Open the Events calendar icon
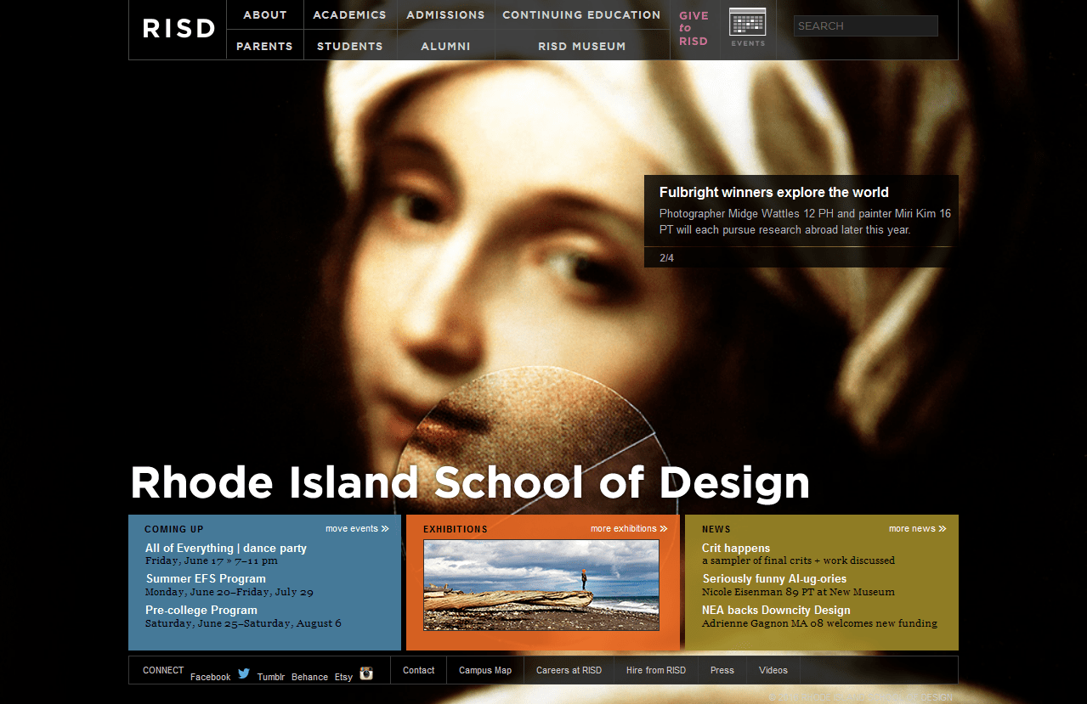Image resolution: width=1087 pixels, height=704 pixels. click(747, 23)
